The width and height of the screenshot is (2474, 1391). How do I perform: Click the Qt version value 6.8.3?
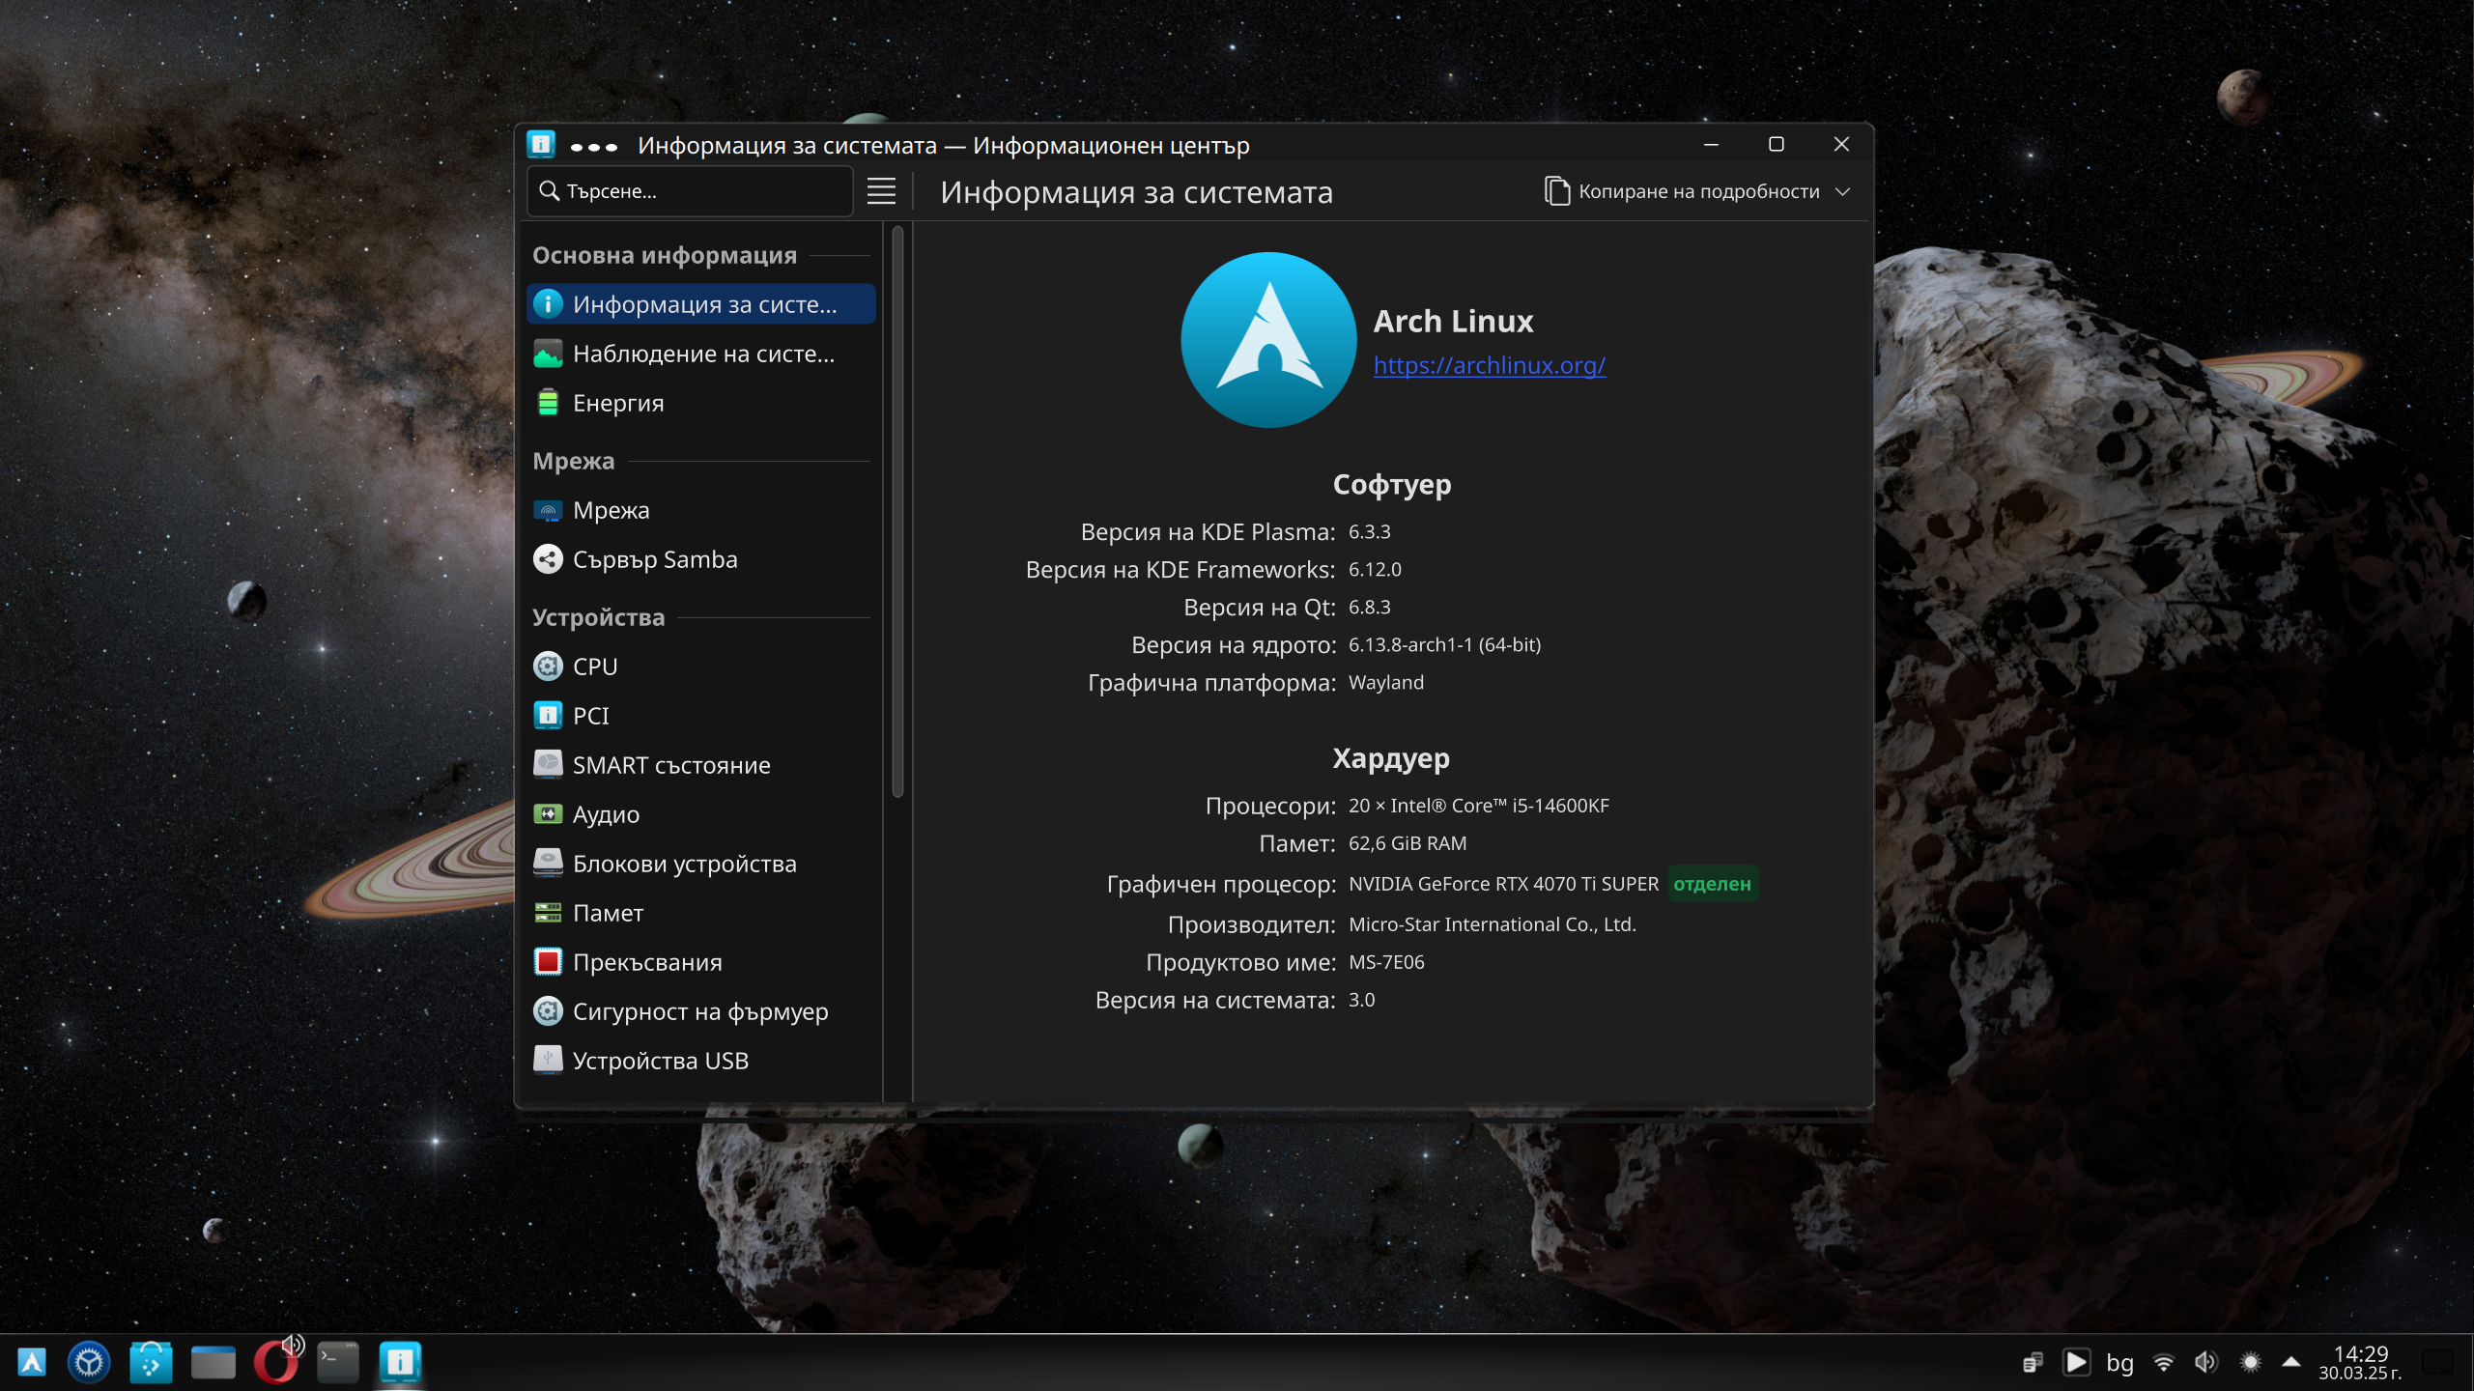[1370, 607]
